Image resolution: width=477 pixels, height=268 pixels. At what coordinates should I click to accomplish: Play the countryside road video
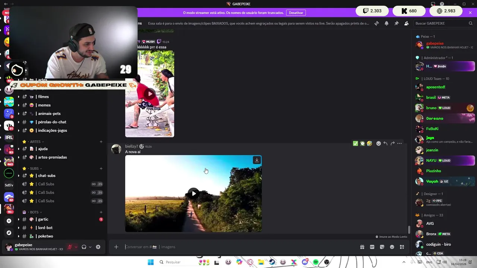tap(193, 193)
